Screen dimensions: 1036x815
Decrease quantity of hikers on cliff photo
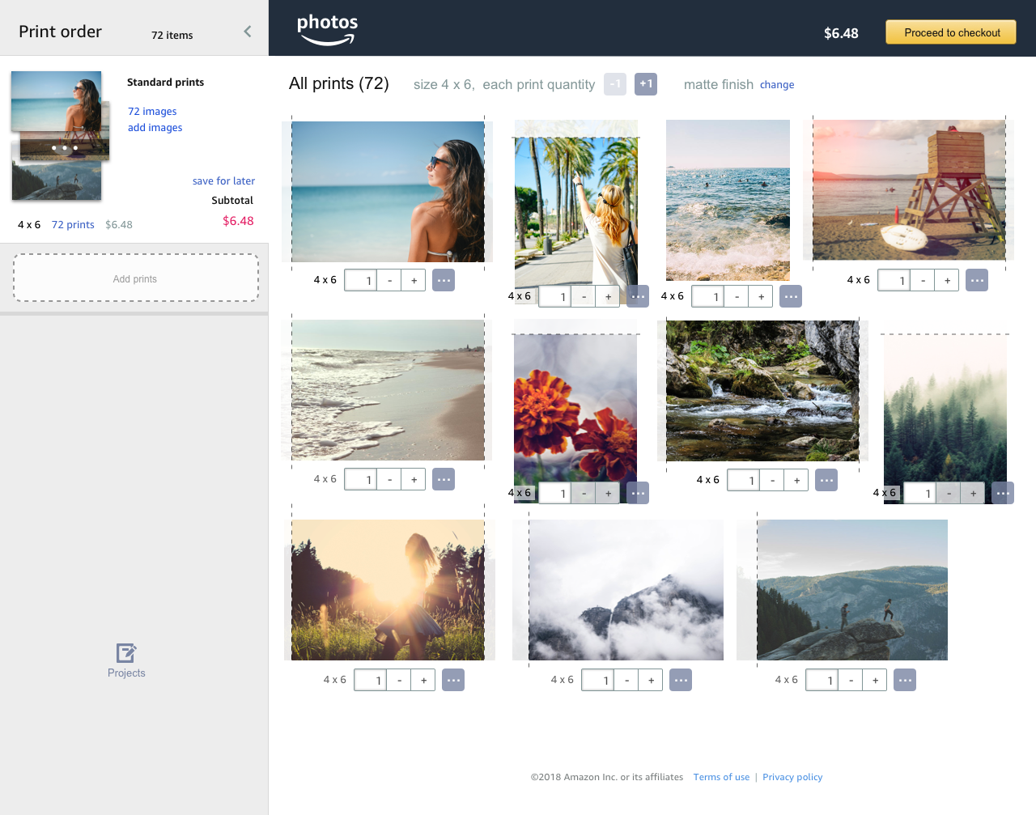pos(851,681)
